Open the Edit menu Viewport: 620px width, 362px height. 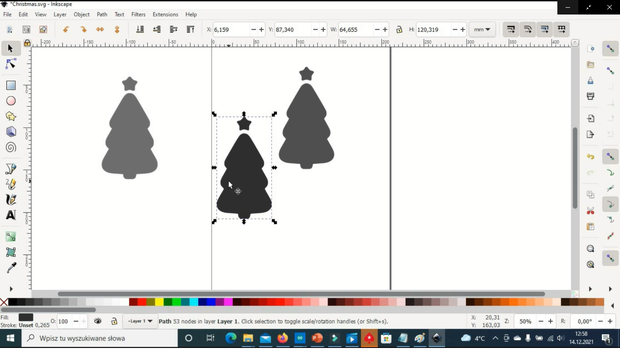(x=23, y=14)
